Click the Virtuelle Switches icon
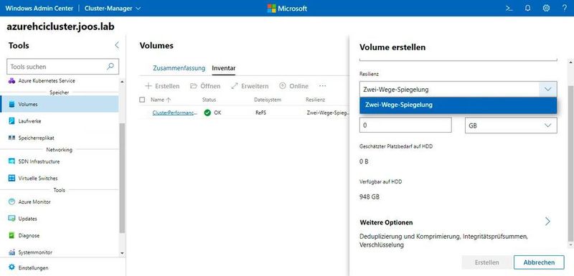 11,178
